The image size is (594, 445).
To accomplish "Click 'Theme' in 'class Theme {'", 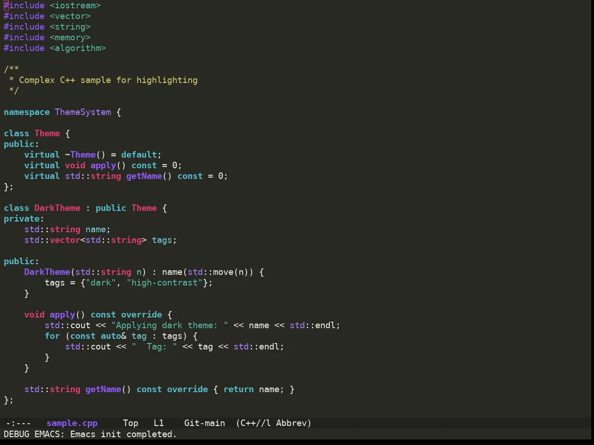I will pos(47,133).
